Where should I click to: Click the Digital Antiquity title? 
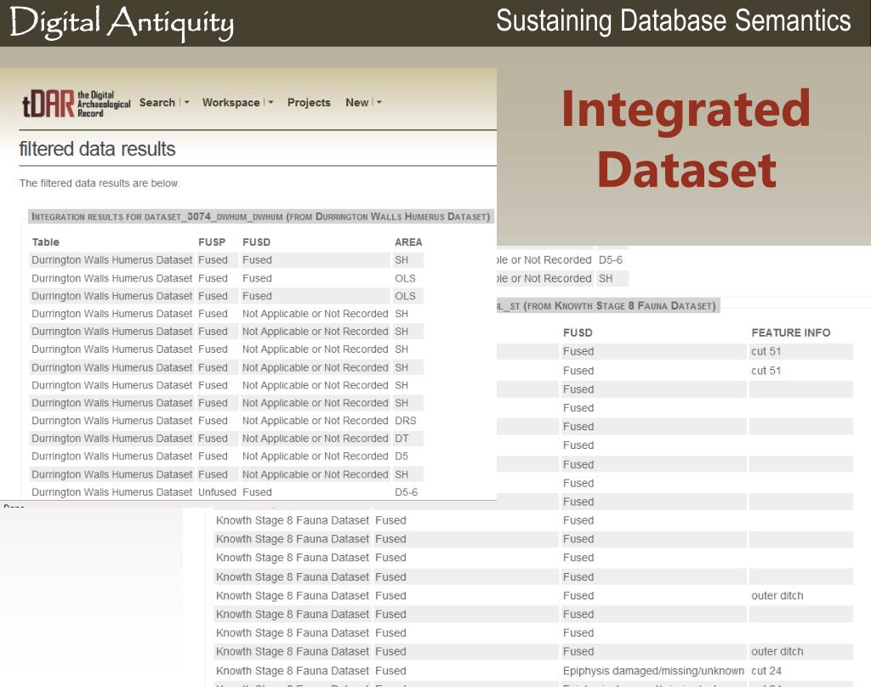(x=122, y=23)
